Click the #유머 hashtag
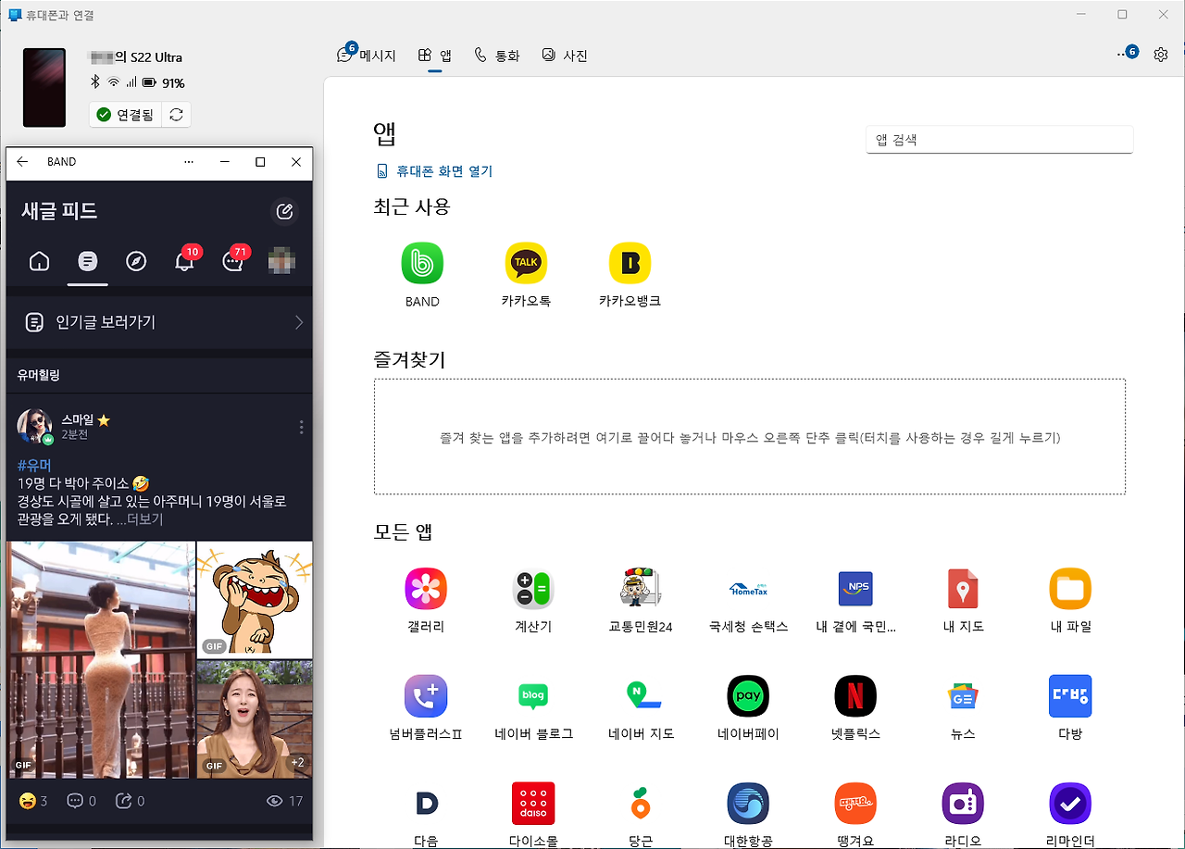 (x=34, y=465)
